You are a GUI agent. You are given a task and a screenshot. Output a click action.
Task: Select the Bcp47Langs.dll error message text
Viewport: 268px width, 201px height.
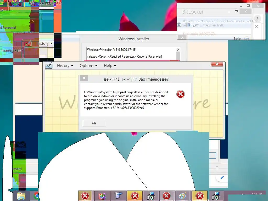tap(126, 100)
